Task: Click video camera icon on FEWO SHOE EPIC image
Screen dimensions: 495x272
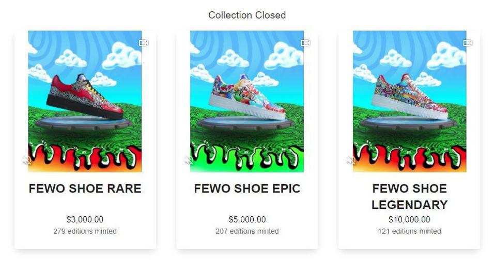Action: point(305,42)
